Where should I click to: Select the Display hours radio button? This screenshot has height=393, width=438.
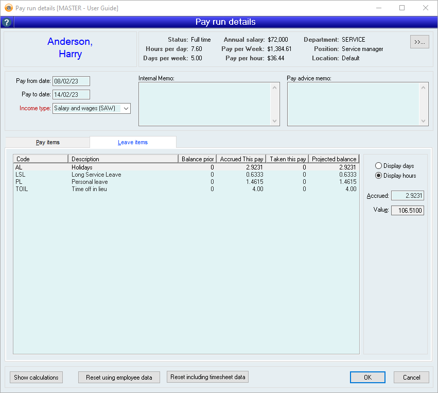click(x=379, y=176)
